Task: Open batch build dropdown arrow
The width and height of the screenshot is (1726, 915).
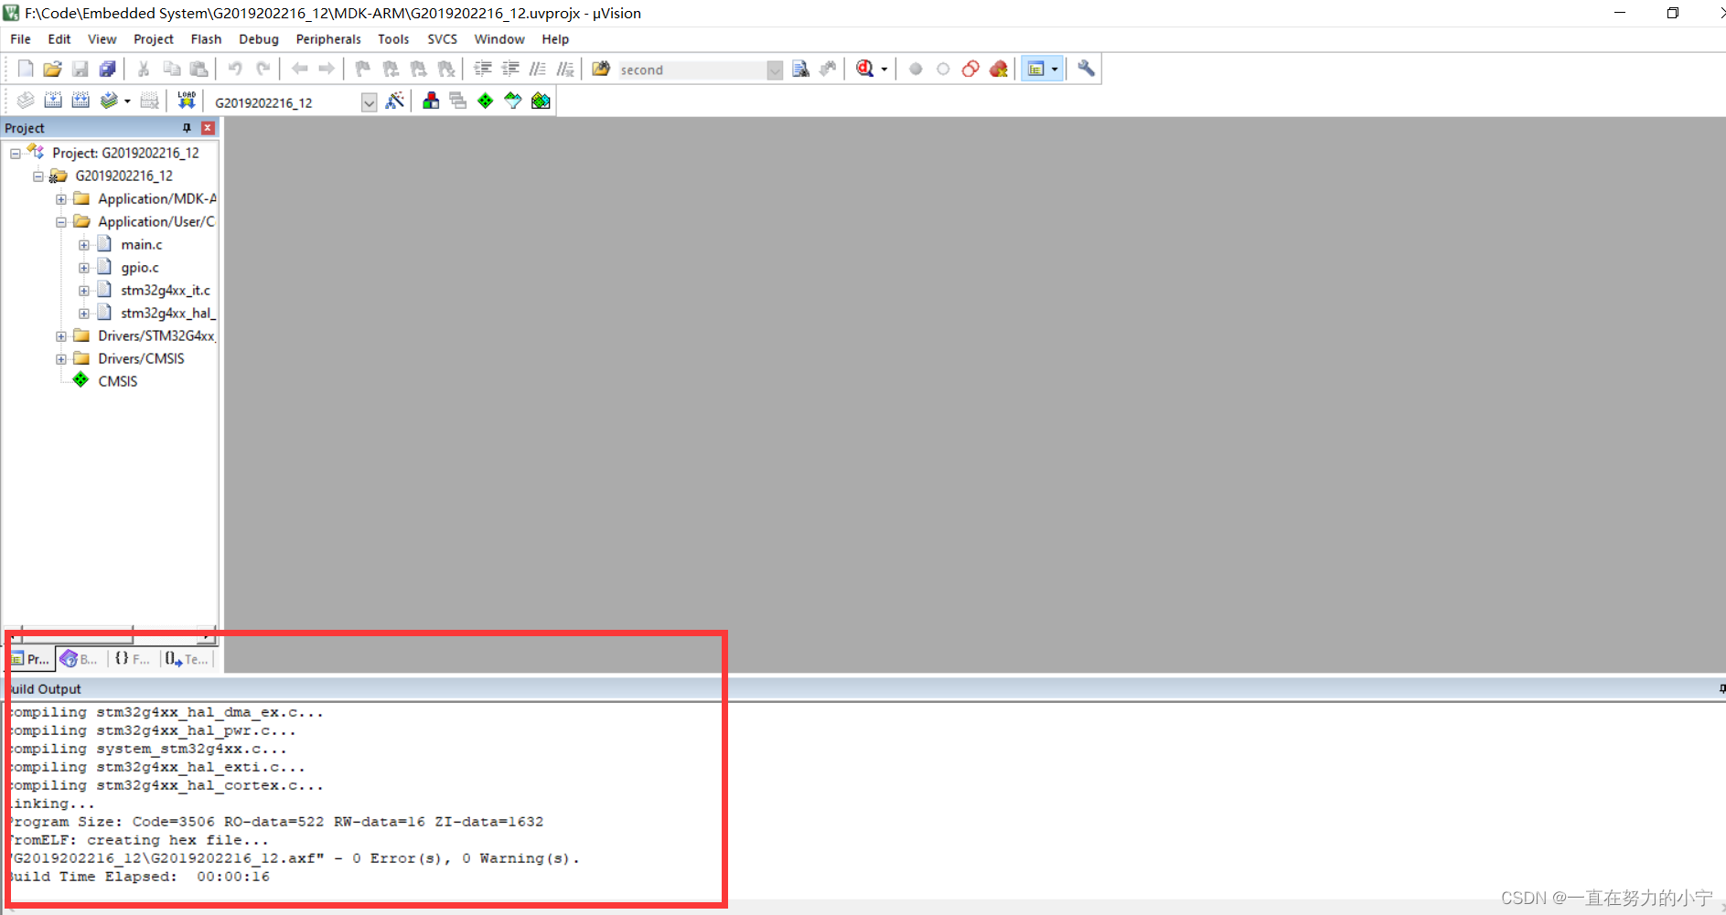Action: 127,101
